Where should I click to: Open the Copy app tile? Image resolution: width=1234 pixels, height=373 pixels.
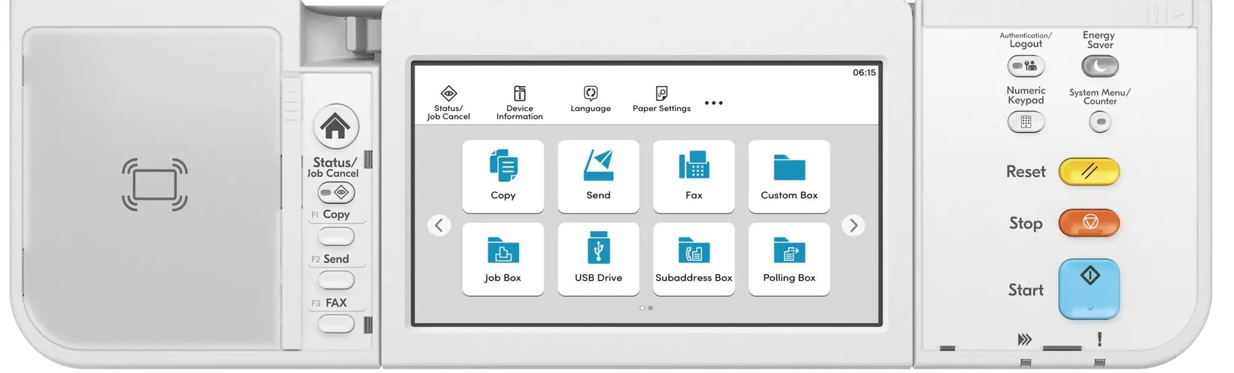point(503,177)
